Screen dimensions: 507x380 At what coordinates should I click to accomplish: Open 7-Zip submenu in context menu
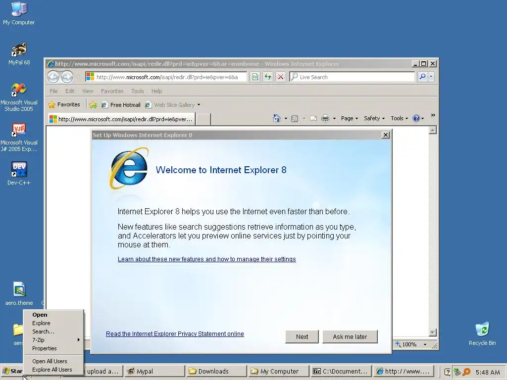53,340
